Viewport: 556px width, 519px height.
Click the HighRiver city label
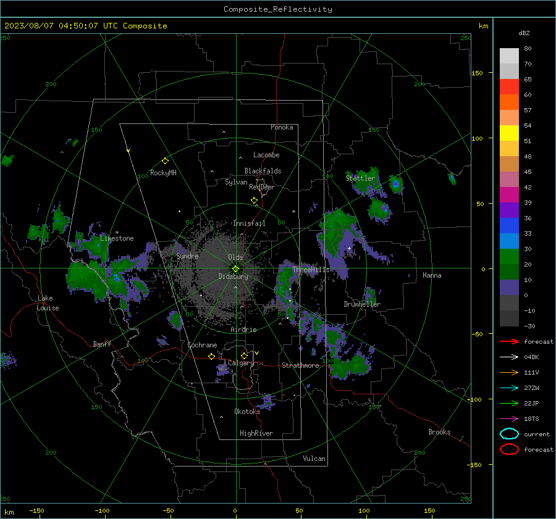pos(256,433)
